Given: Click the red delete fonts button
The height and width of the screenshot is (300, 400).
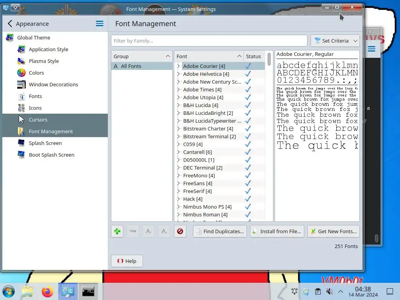Looking at the screenshot, I should [180, 231].
